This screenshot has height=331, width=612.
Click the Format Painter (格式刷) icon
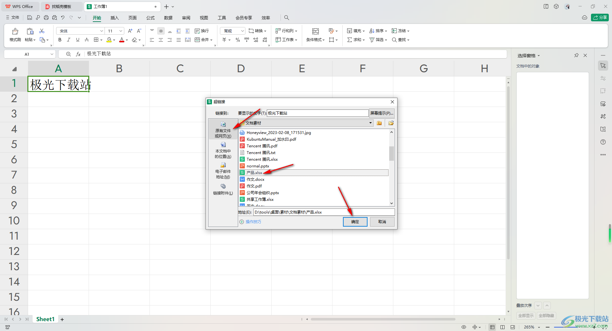15,32
